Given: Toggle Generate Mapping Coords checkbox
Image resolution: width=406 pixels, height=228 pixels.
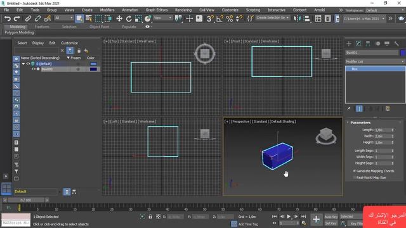Looking at the screenshot, I should pyautogui.click(x=354, y=171).
